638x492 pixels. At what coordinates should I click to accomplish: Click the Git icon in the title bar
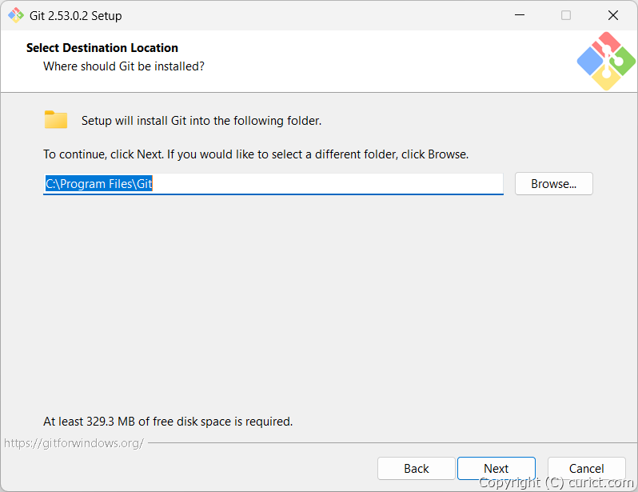coord(16,15)
